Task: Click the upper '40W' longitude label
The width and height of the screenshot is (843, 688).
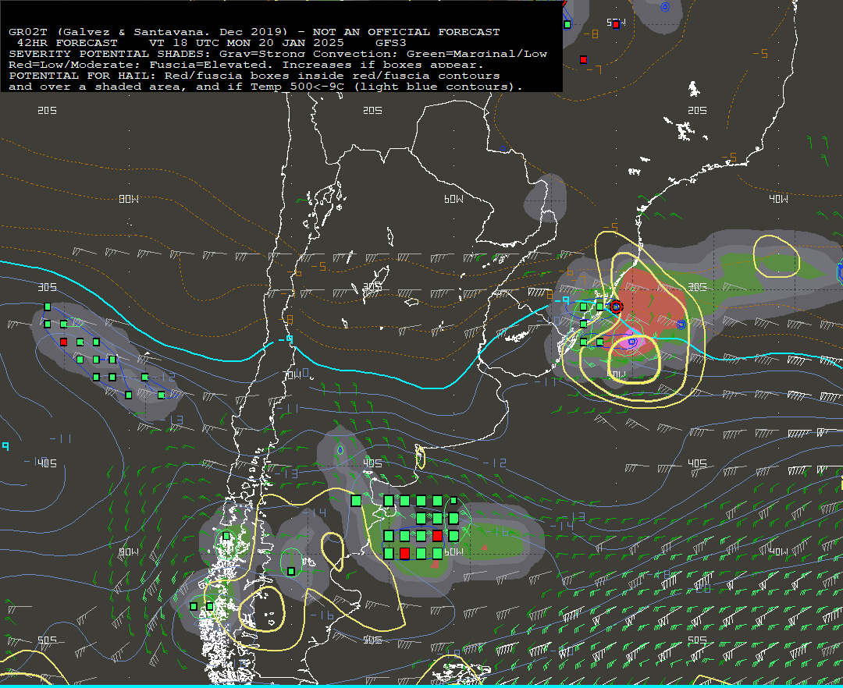Action: pyautogui.click(x=778, y=199)
